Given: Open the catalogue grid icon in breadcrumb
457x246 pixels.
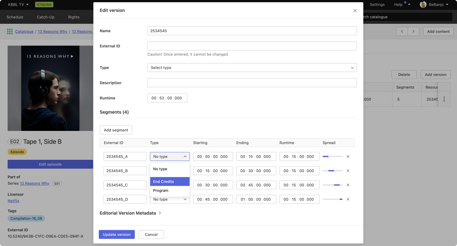Looking at the screenshot, I should coord(10,31).
